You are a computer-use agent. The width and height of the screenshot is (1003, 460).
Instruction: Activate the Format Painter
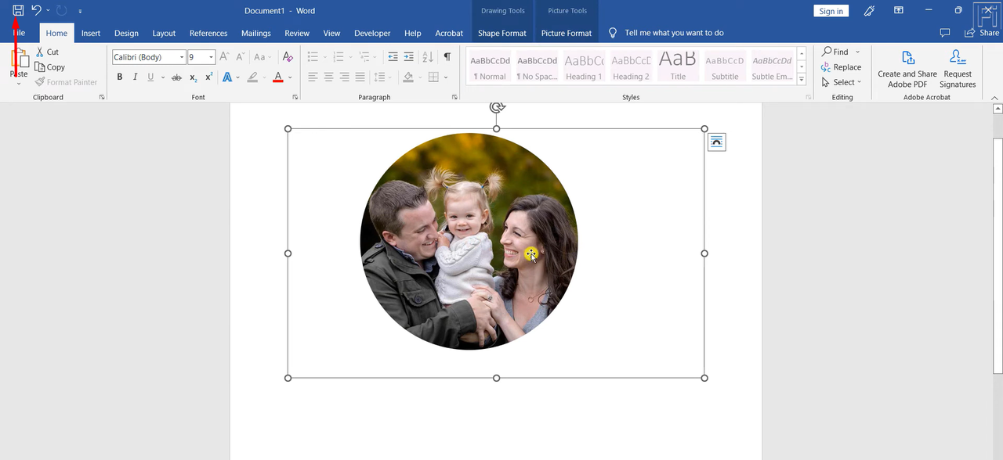[x=67, y=82]
